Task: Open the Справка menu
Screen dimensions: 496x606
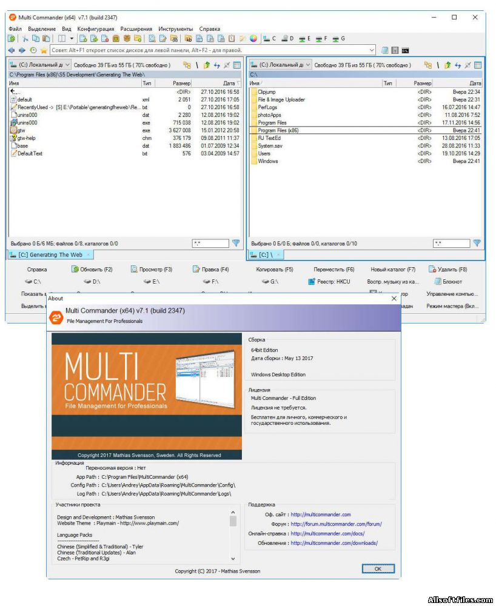Action: 210,29
